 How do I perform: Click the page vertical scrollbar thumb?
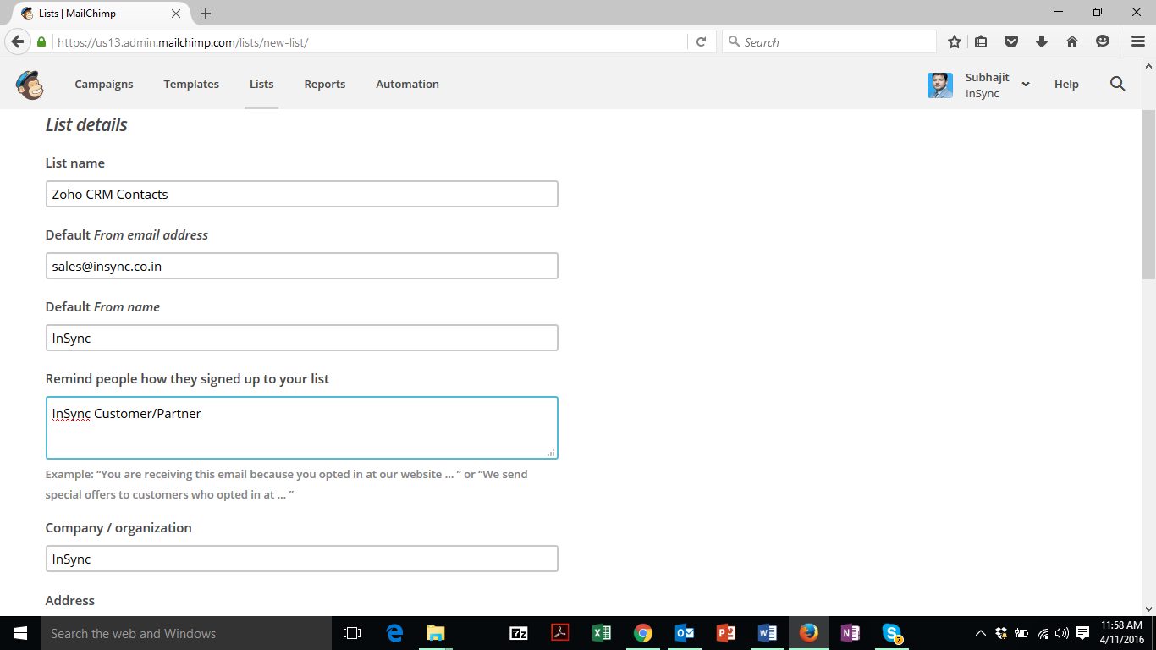pos(1148,195)
